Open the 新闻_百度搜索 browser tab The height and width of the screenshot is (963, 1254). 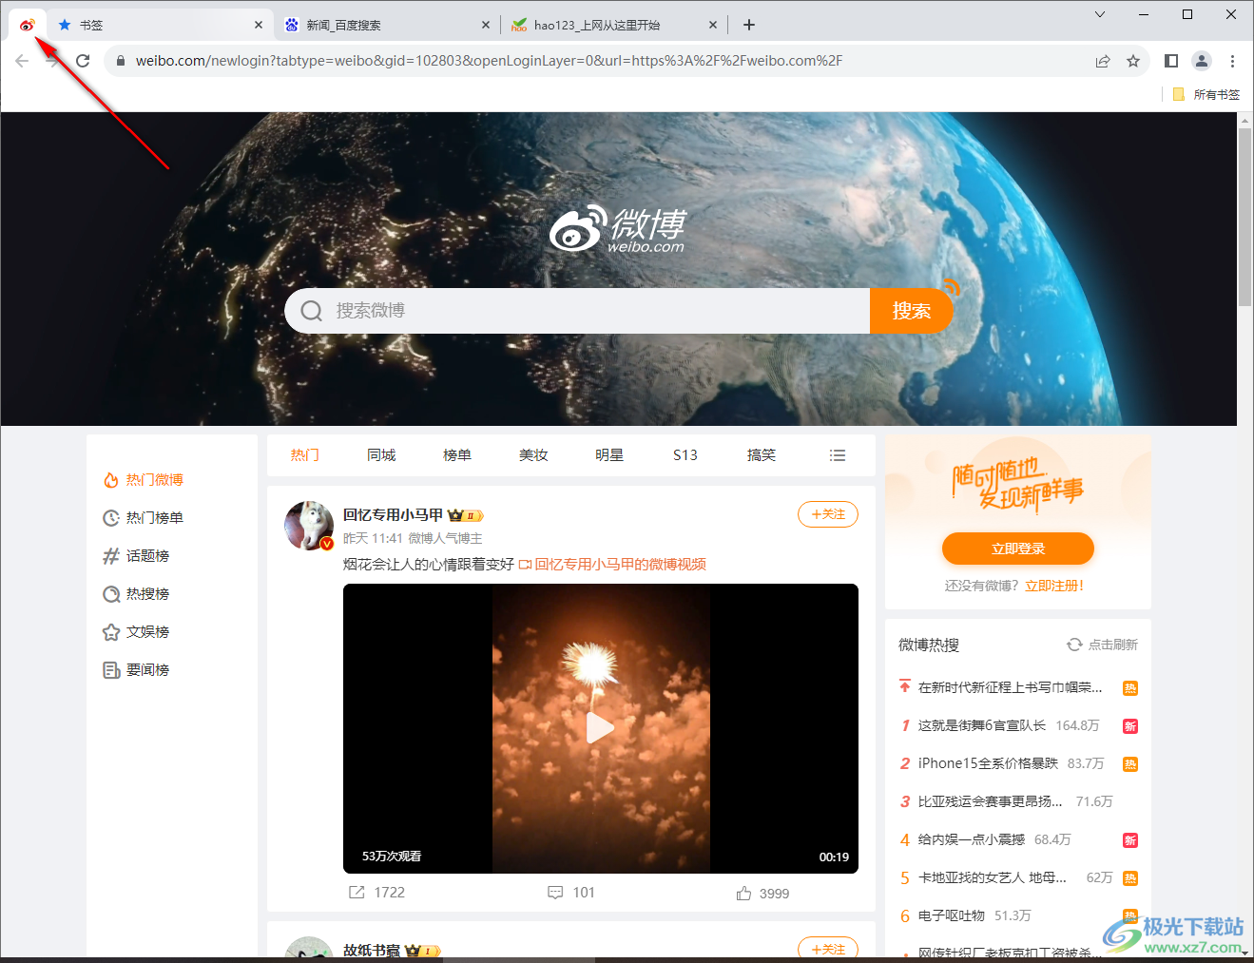[x=386, y=25]
